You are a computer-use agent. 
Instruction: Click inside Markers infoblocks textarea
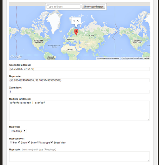[x=79, y=111]
